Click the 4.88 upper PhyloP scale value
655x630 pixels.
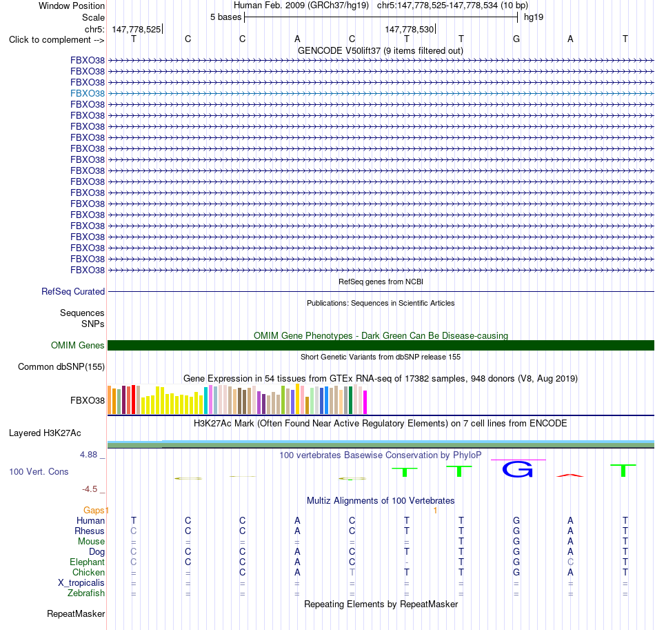tap(88, 455)
